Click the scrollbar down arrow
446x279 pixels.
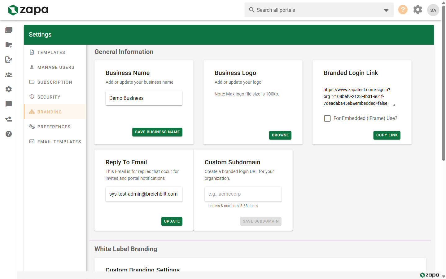[444, 276]
